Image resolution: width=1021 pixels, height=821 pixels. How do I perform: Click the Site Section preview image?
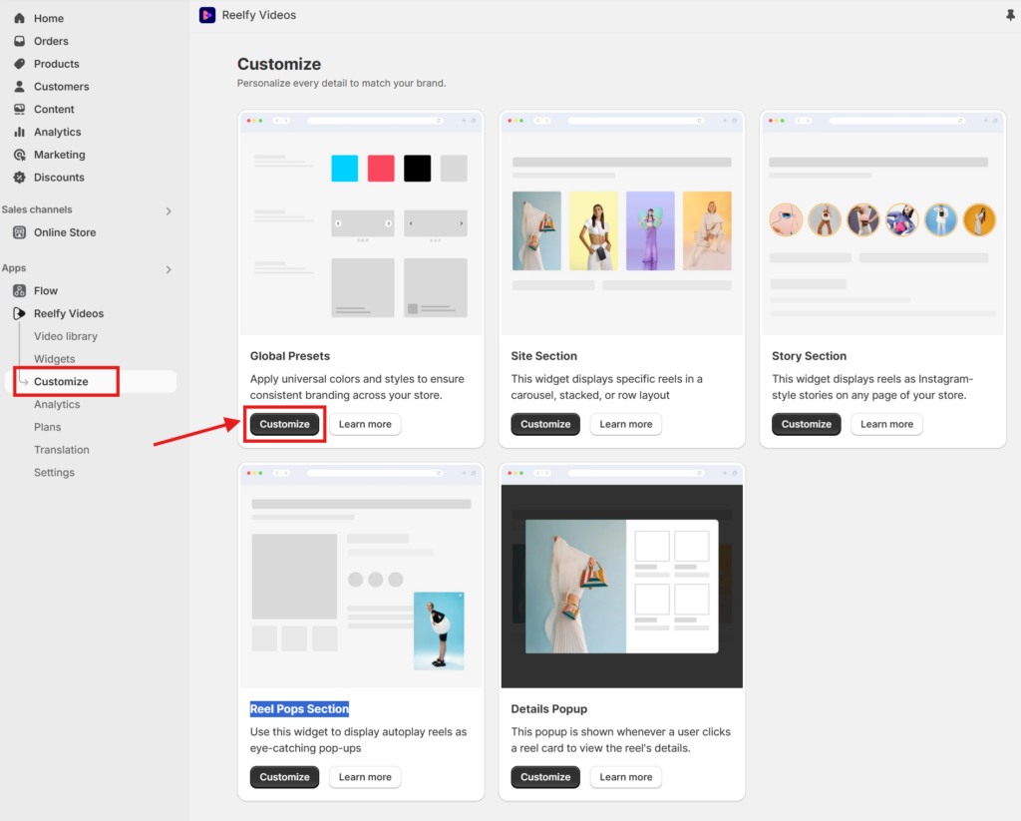622,223
